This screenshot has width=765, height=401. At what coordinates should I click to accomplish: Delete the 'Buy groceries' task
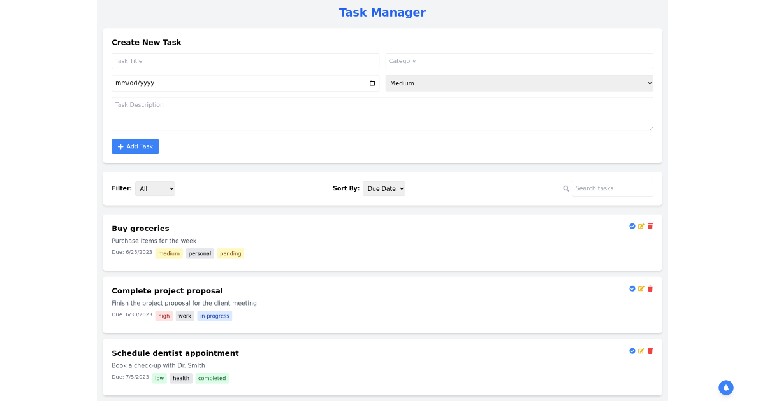pyautogui.click(x=650, y=226)
